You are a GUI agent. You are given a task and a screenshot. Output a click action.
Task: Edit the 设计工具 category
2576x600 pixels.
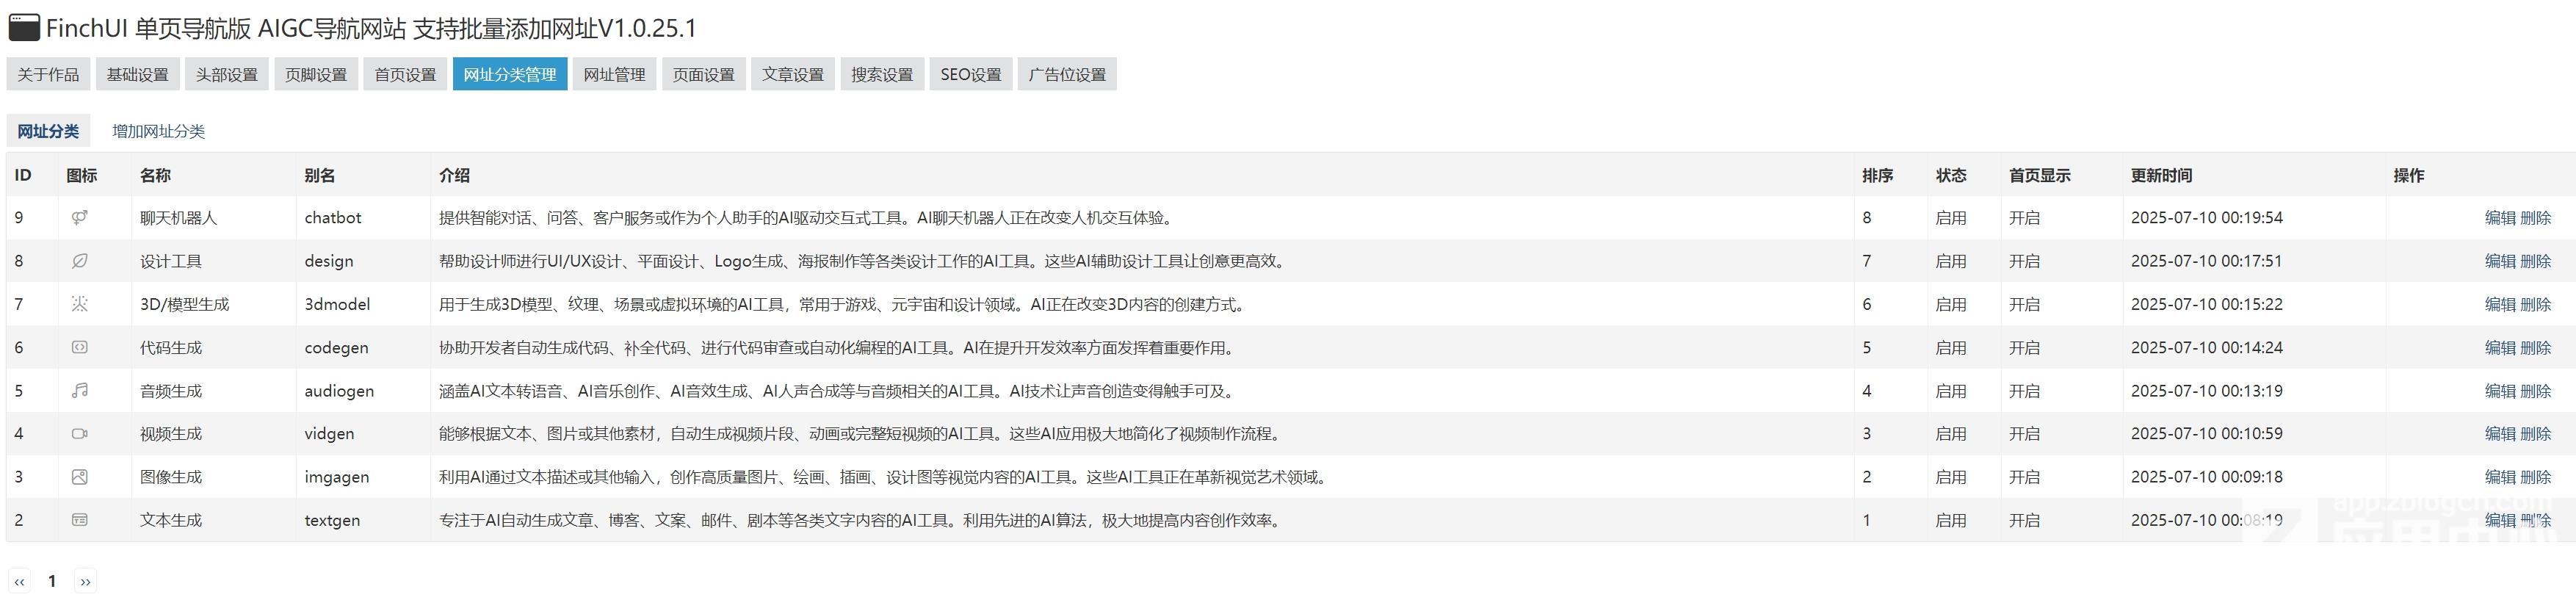[2500, 260]
